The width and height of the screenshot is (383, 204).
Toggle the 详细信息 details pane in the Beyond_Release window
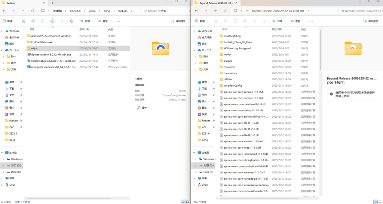point(370,21)
